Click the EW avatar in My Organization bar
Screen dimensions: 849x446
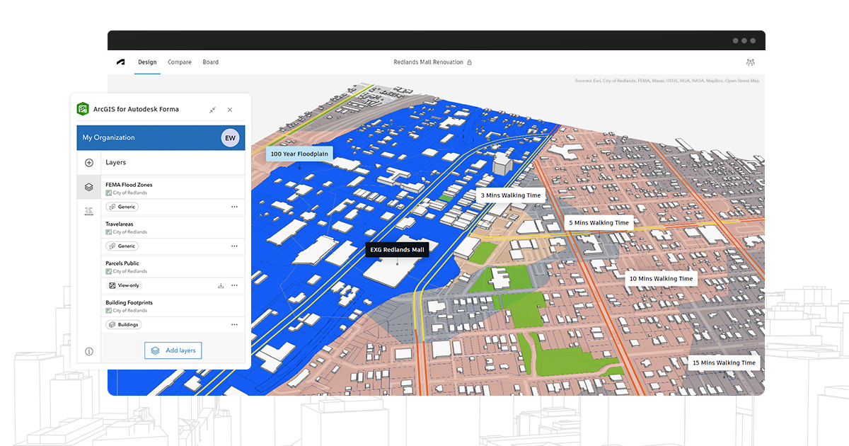pos(230,137)
